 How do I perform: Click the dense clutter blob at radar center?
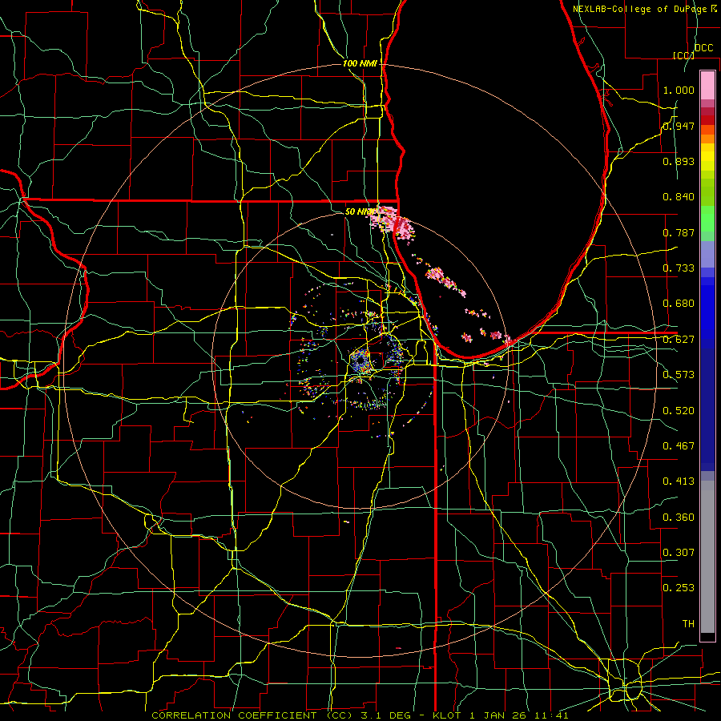click(360, 360)
